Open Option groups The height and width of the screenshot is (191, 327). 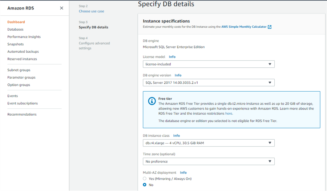(19, 85)
